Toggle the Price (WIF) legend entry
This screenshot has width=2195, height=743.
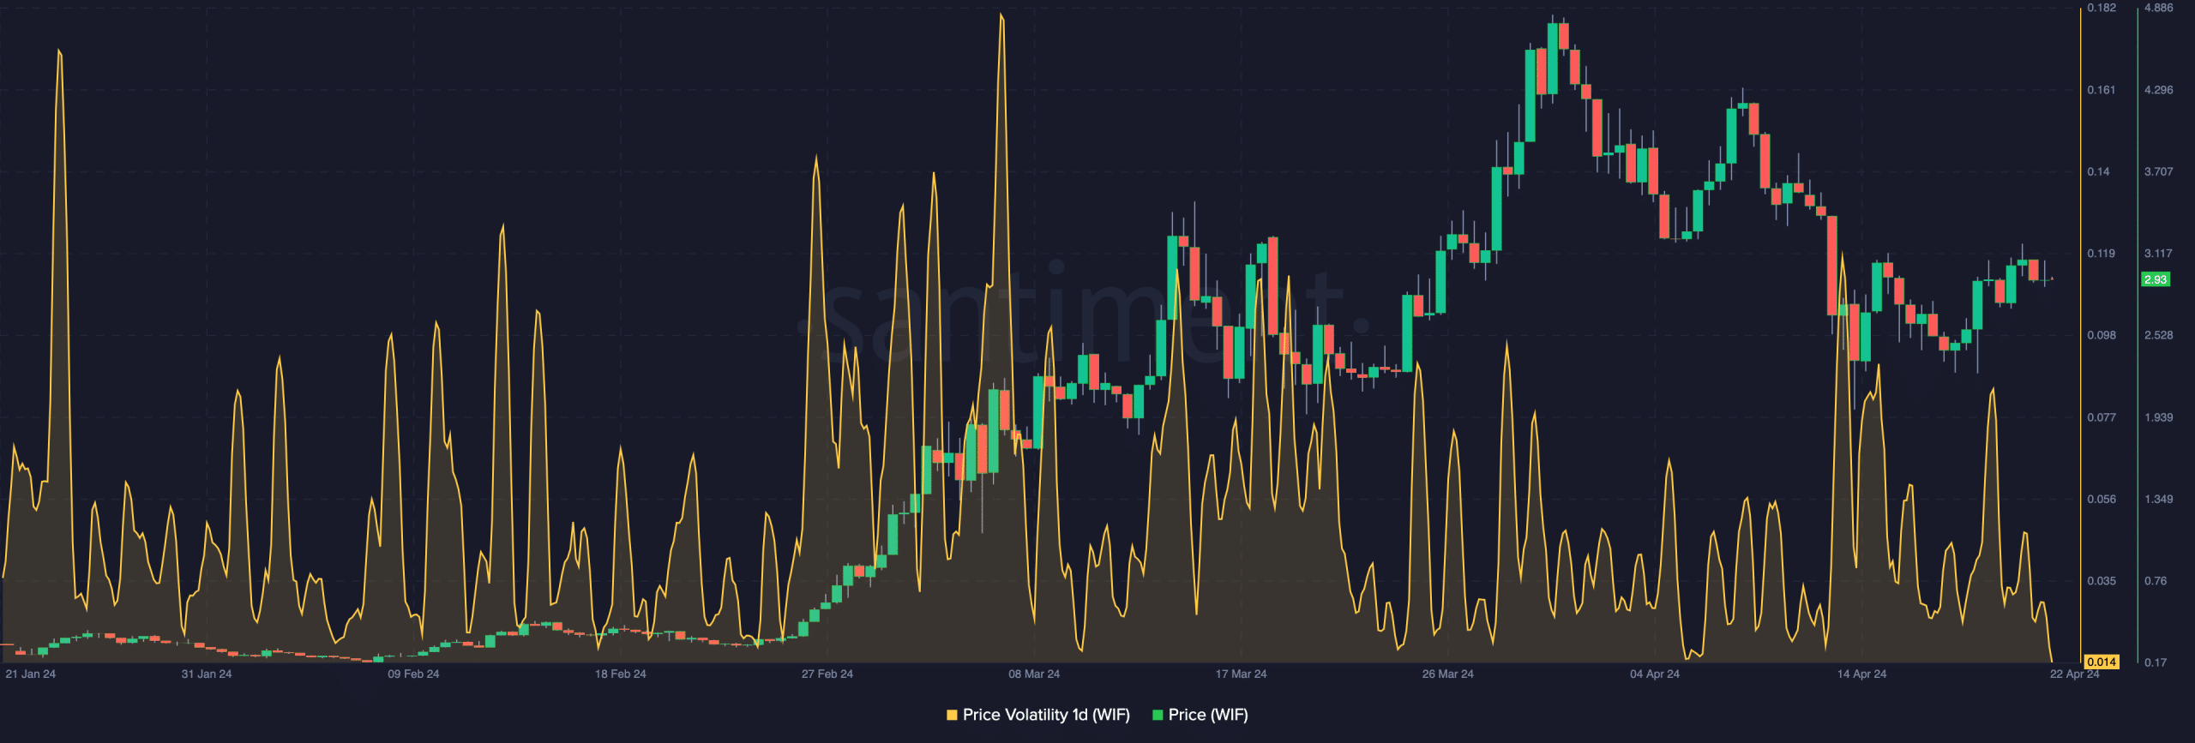tap(1200, 715)
